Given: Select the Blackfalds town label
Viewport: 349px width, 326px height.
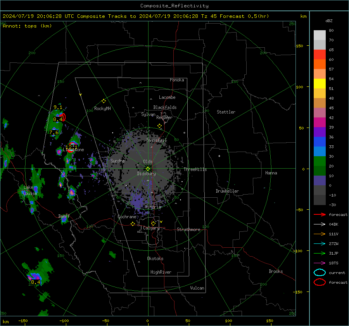Looking at the screenshot, I should (165, 107).
